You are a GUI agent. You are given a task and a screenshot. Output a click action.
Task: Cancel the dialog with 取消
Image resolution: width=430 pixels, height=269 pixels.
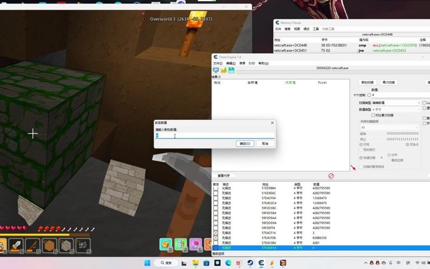[x=265, y=143]
